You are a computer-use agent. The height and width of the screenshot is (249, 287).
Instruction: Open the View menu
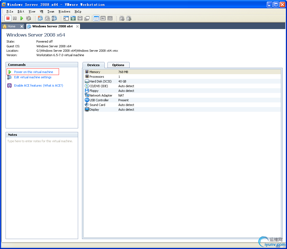[32, 11]
